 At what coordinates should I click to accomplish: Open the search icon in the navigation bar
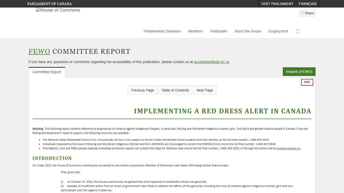[x=297, y=31]
